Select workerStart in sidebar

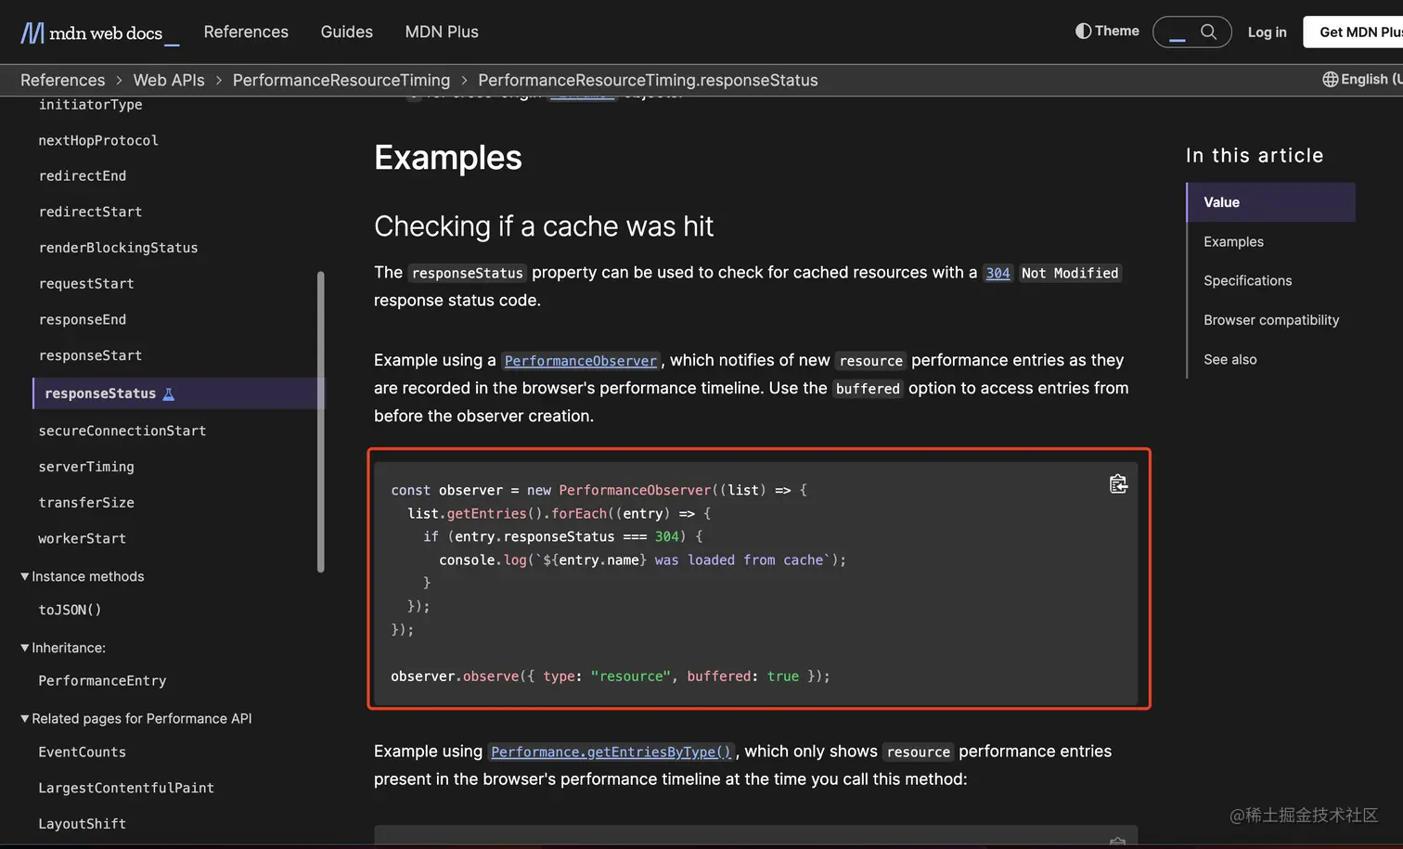82,538
